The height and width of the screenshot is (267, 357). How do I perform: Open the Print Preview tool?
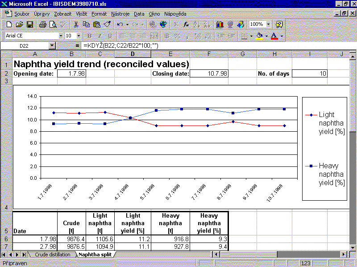[53, 24]
